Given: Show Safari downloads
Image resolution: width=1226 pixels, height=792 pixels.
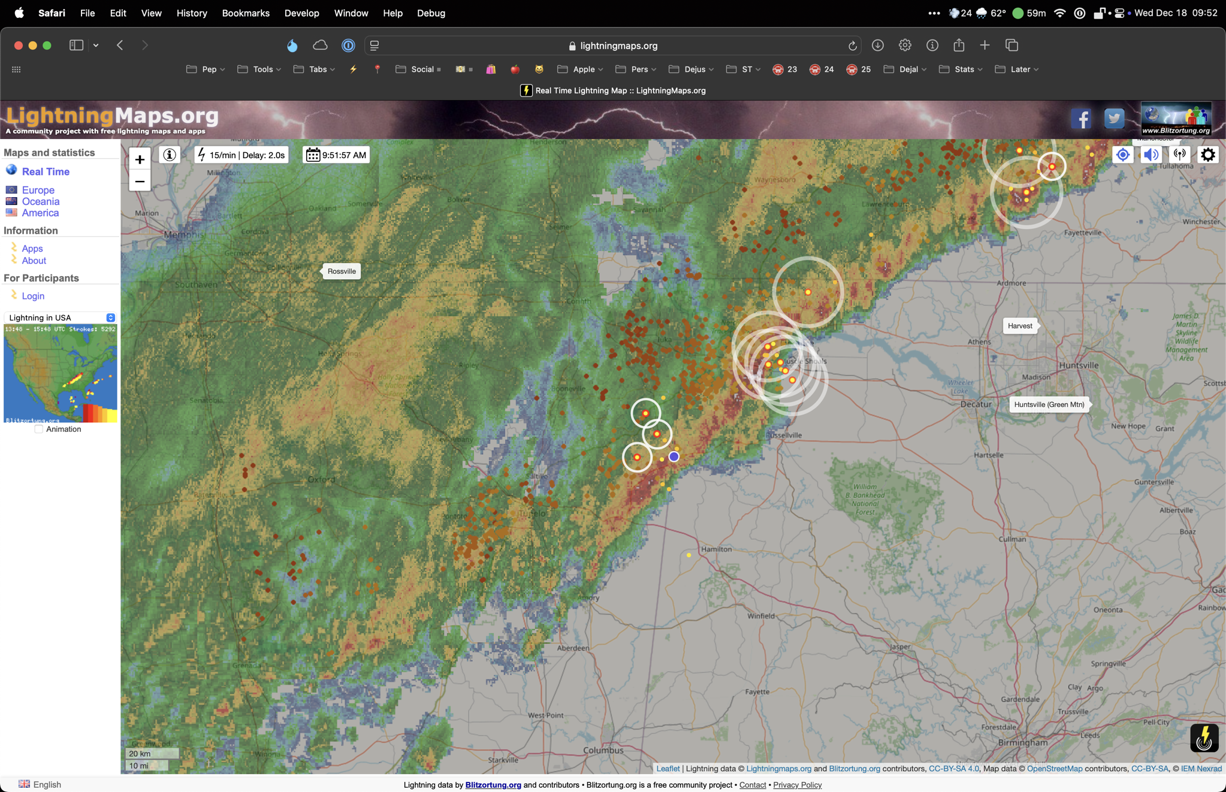Looking at the screenshot, I should click(878, 46).
